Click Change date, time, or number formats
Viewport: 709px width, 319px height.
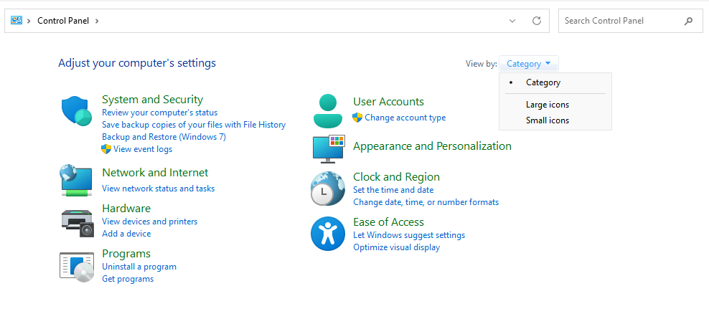(426, 202)
